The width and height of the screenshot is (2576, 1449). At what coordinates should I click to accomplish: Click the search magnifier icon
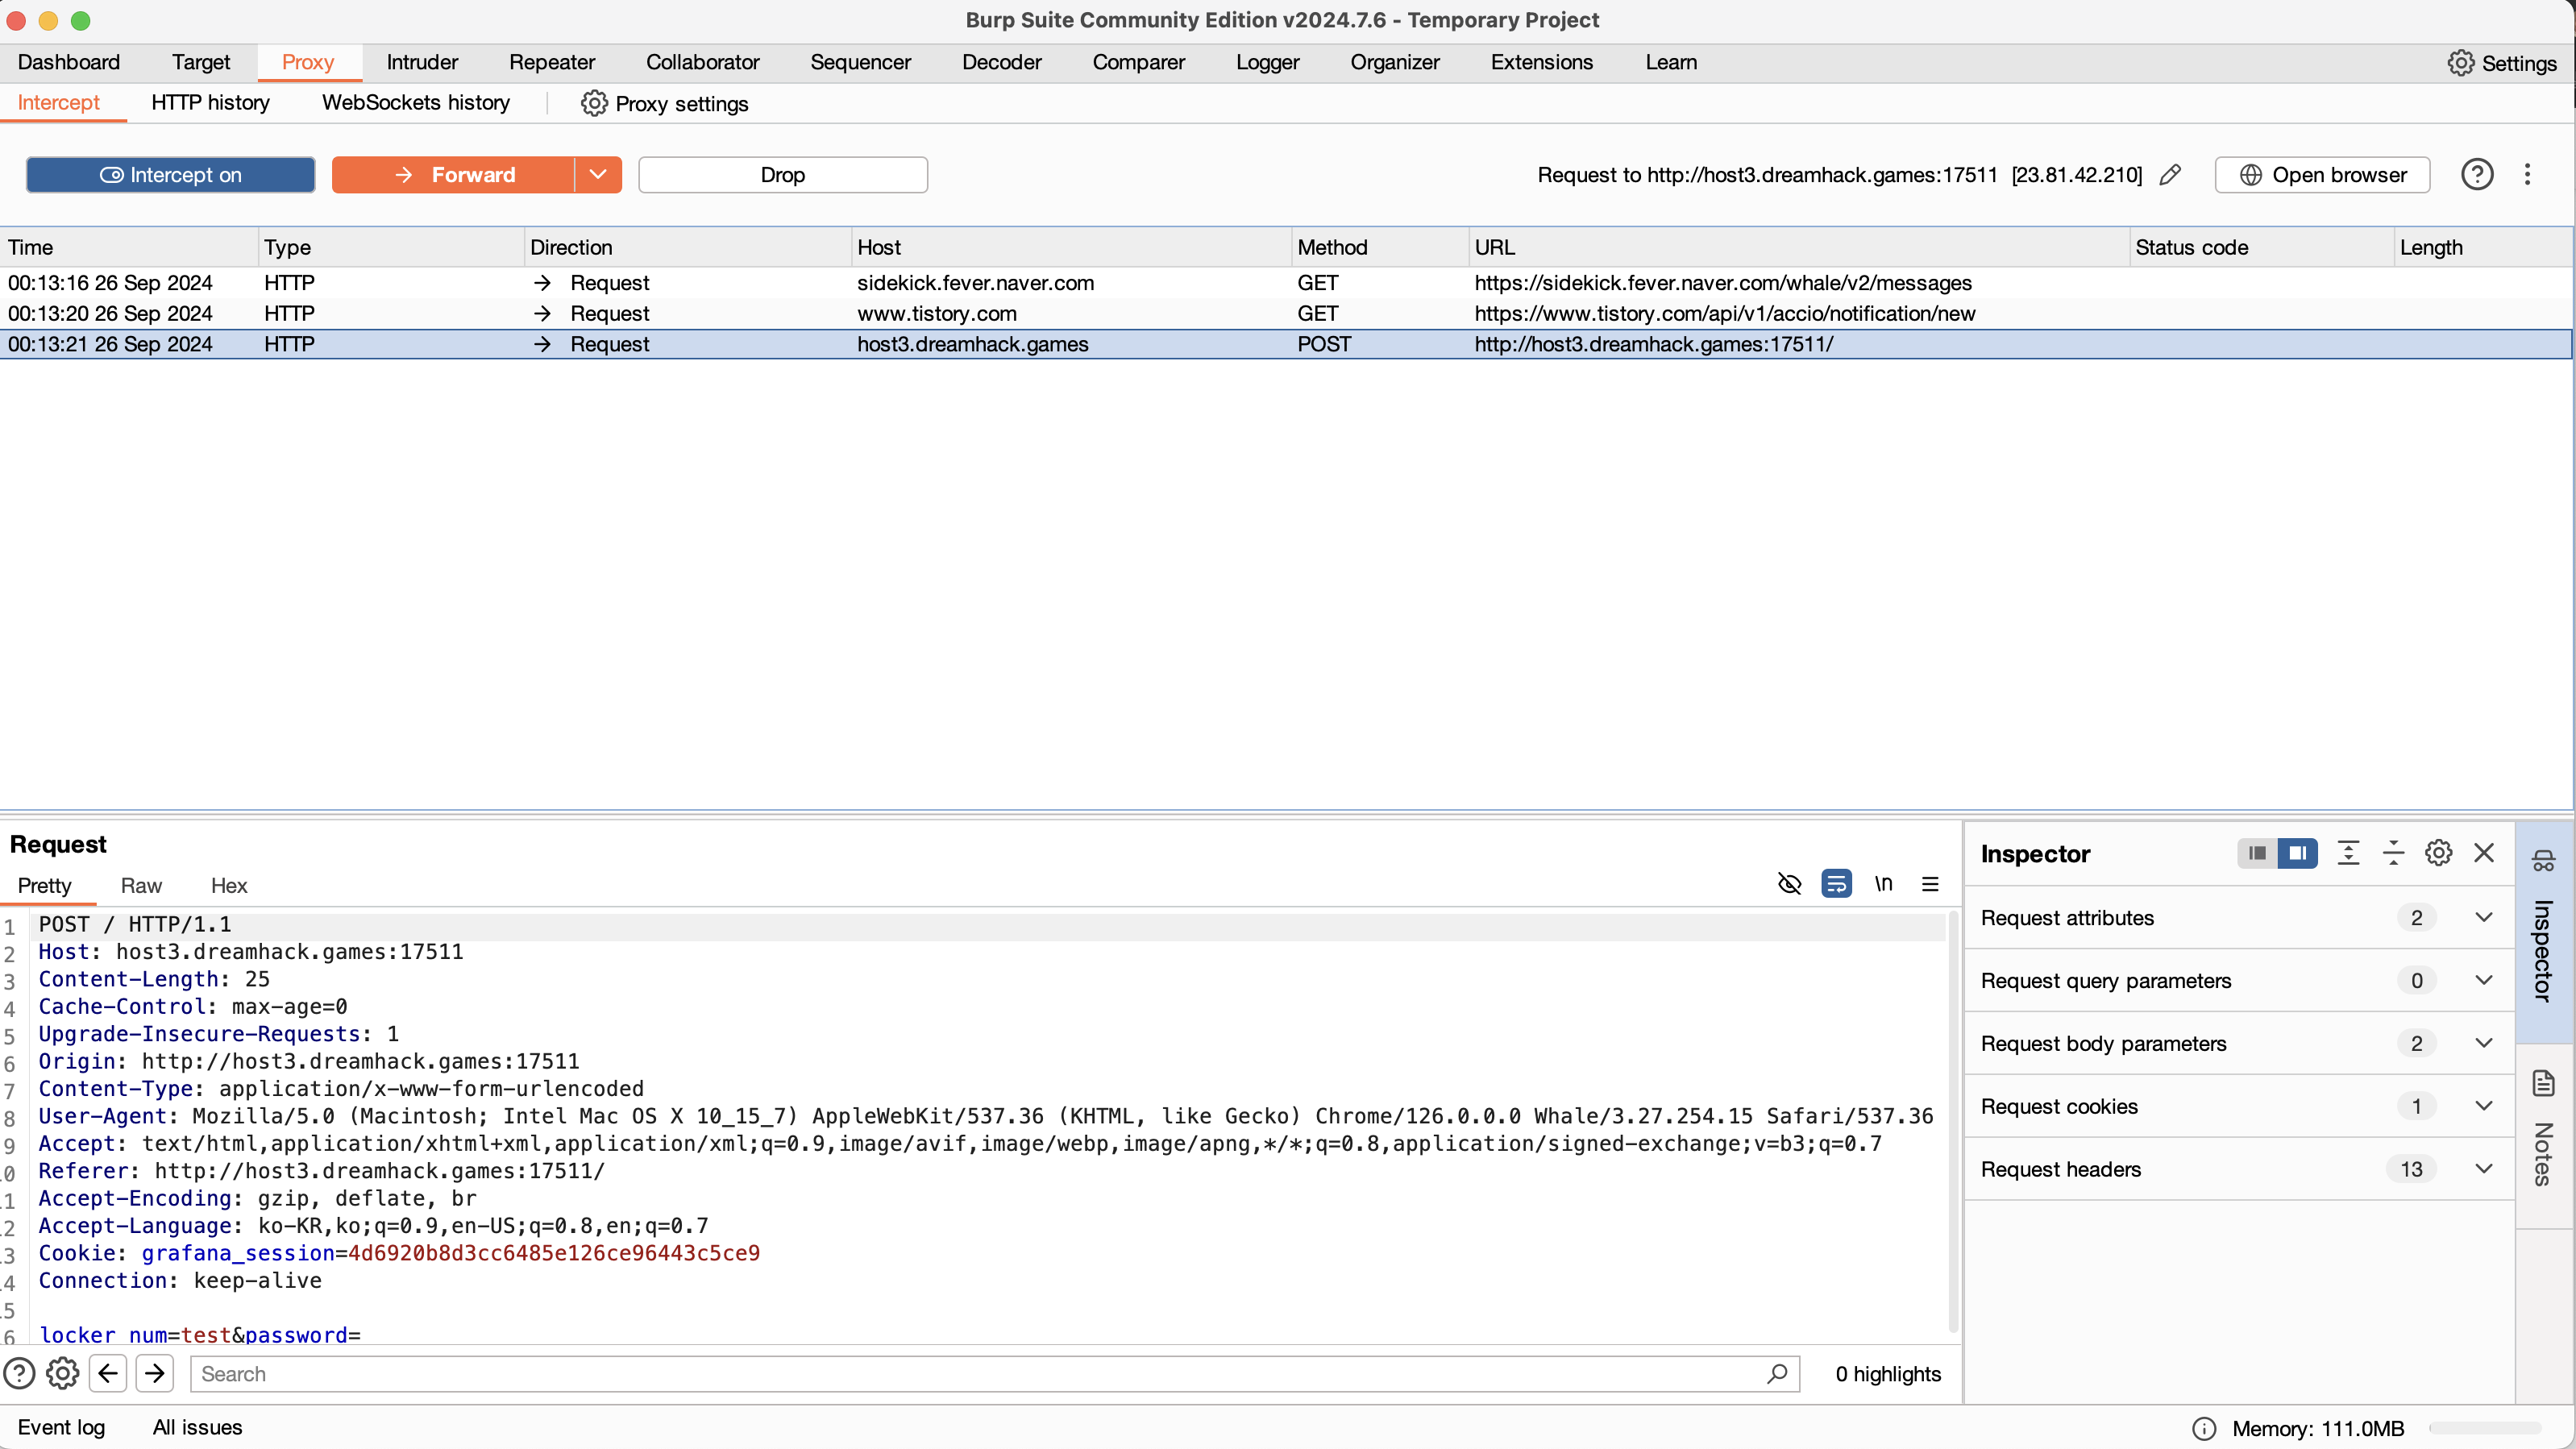[x=1777, y=1373]
